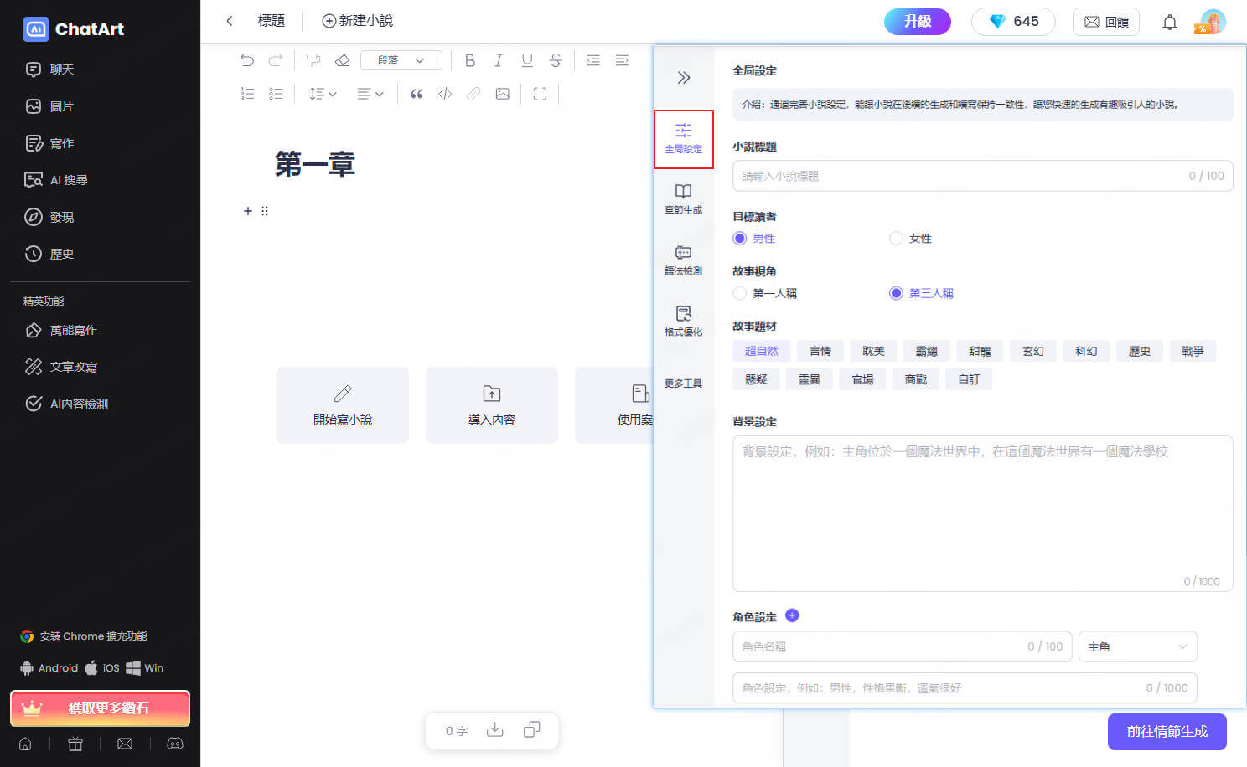Toggle the 言情 genre tag
This screenshot has width=1247, height=767.
820,352
